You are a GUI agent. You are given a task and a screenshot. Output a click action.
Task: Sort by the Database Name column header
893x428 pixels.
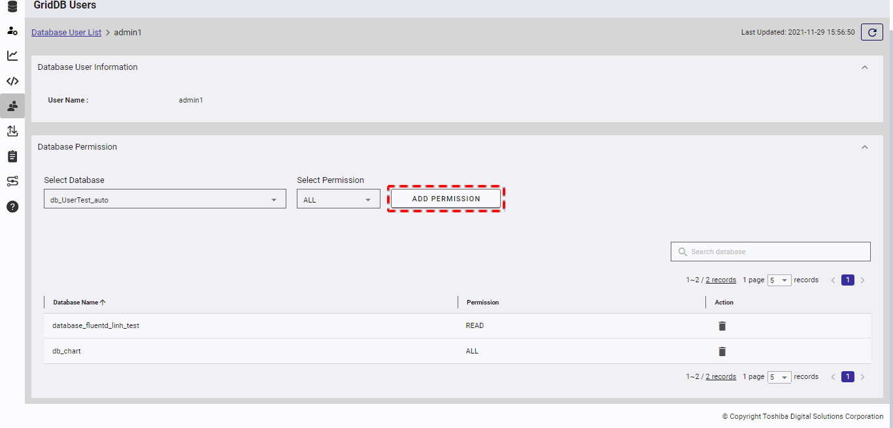(79, 303)
